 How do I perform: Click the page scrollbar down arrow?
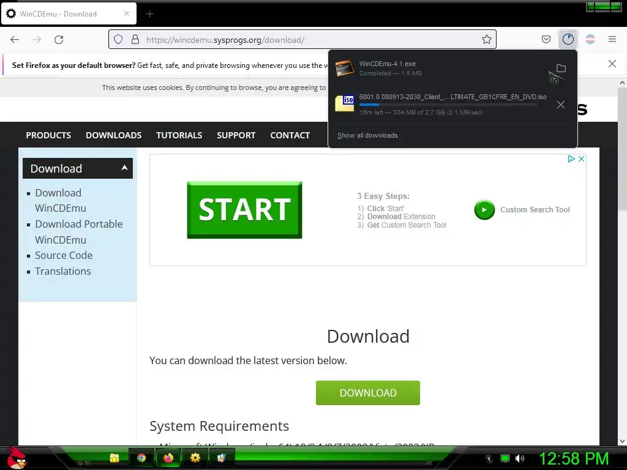622,441
